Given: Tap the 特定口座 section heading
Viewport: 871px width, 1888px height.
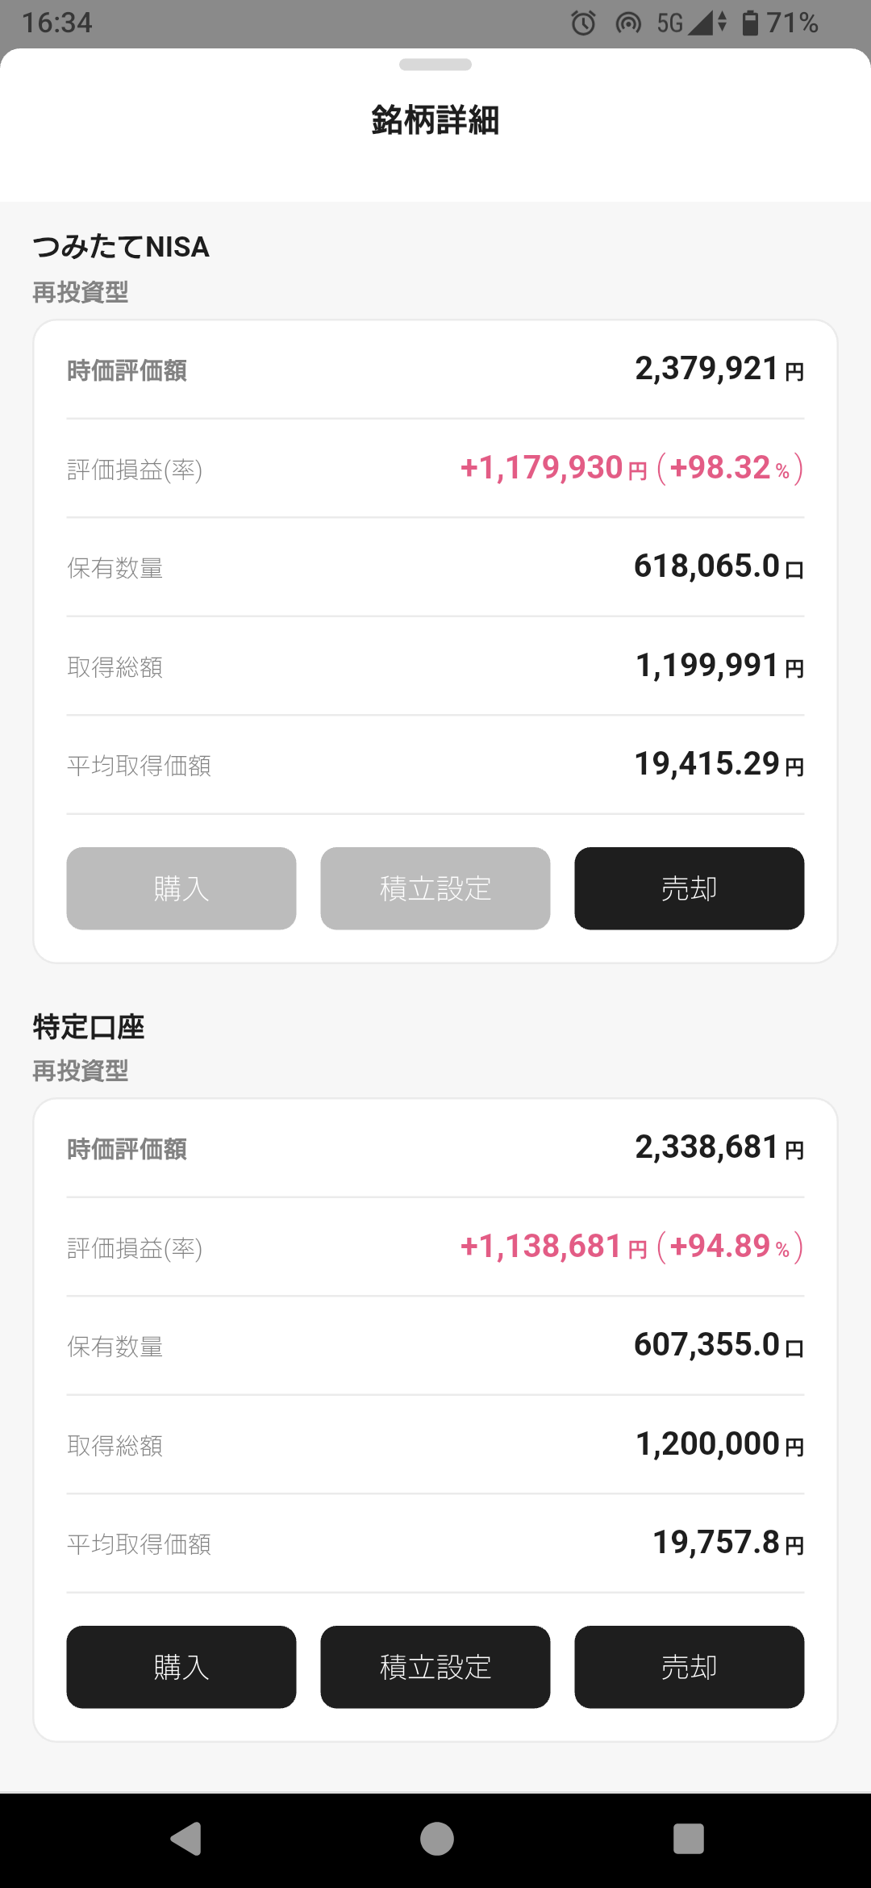Looking at the screenshot, I should pyautogui.click(x=89, y=1026).
